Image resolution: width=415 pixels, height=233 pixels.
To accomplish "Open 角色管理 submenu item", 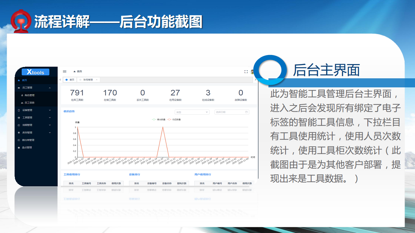I will (36, 95).
